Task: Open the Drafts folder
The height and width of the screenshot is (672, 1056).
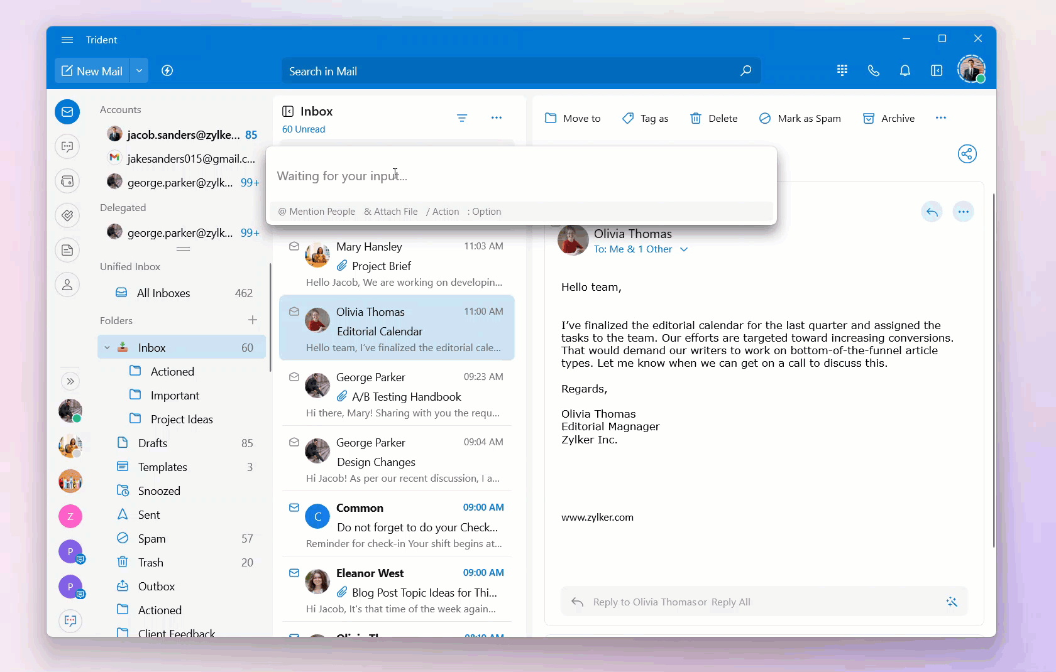Action: pos(152,443)
